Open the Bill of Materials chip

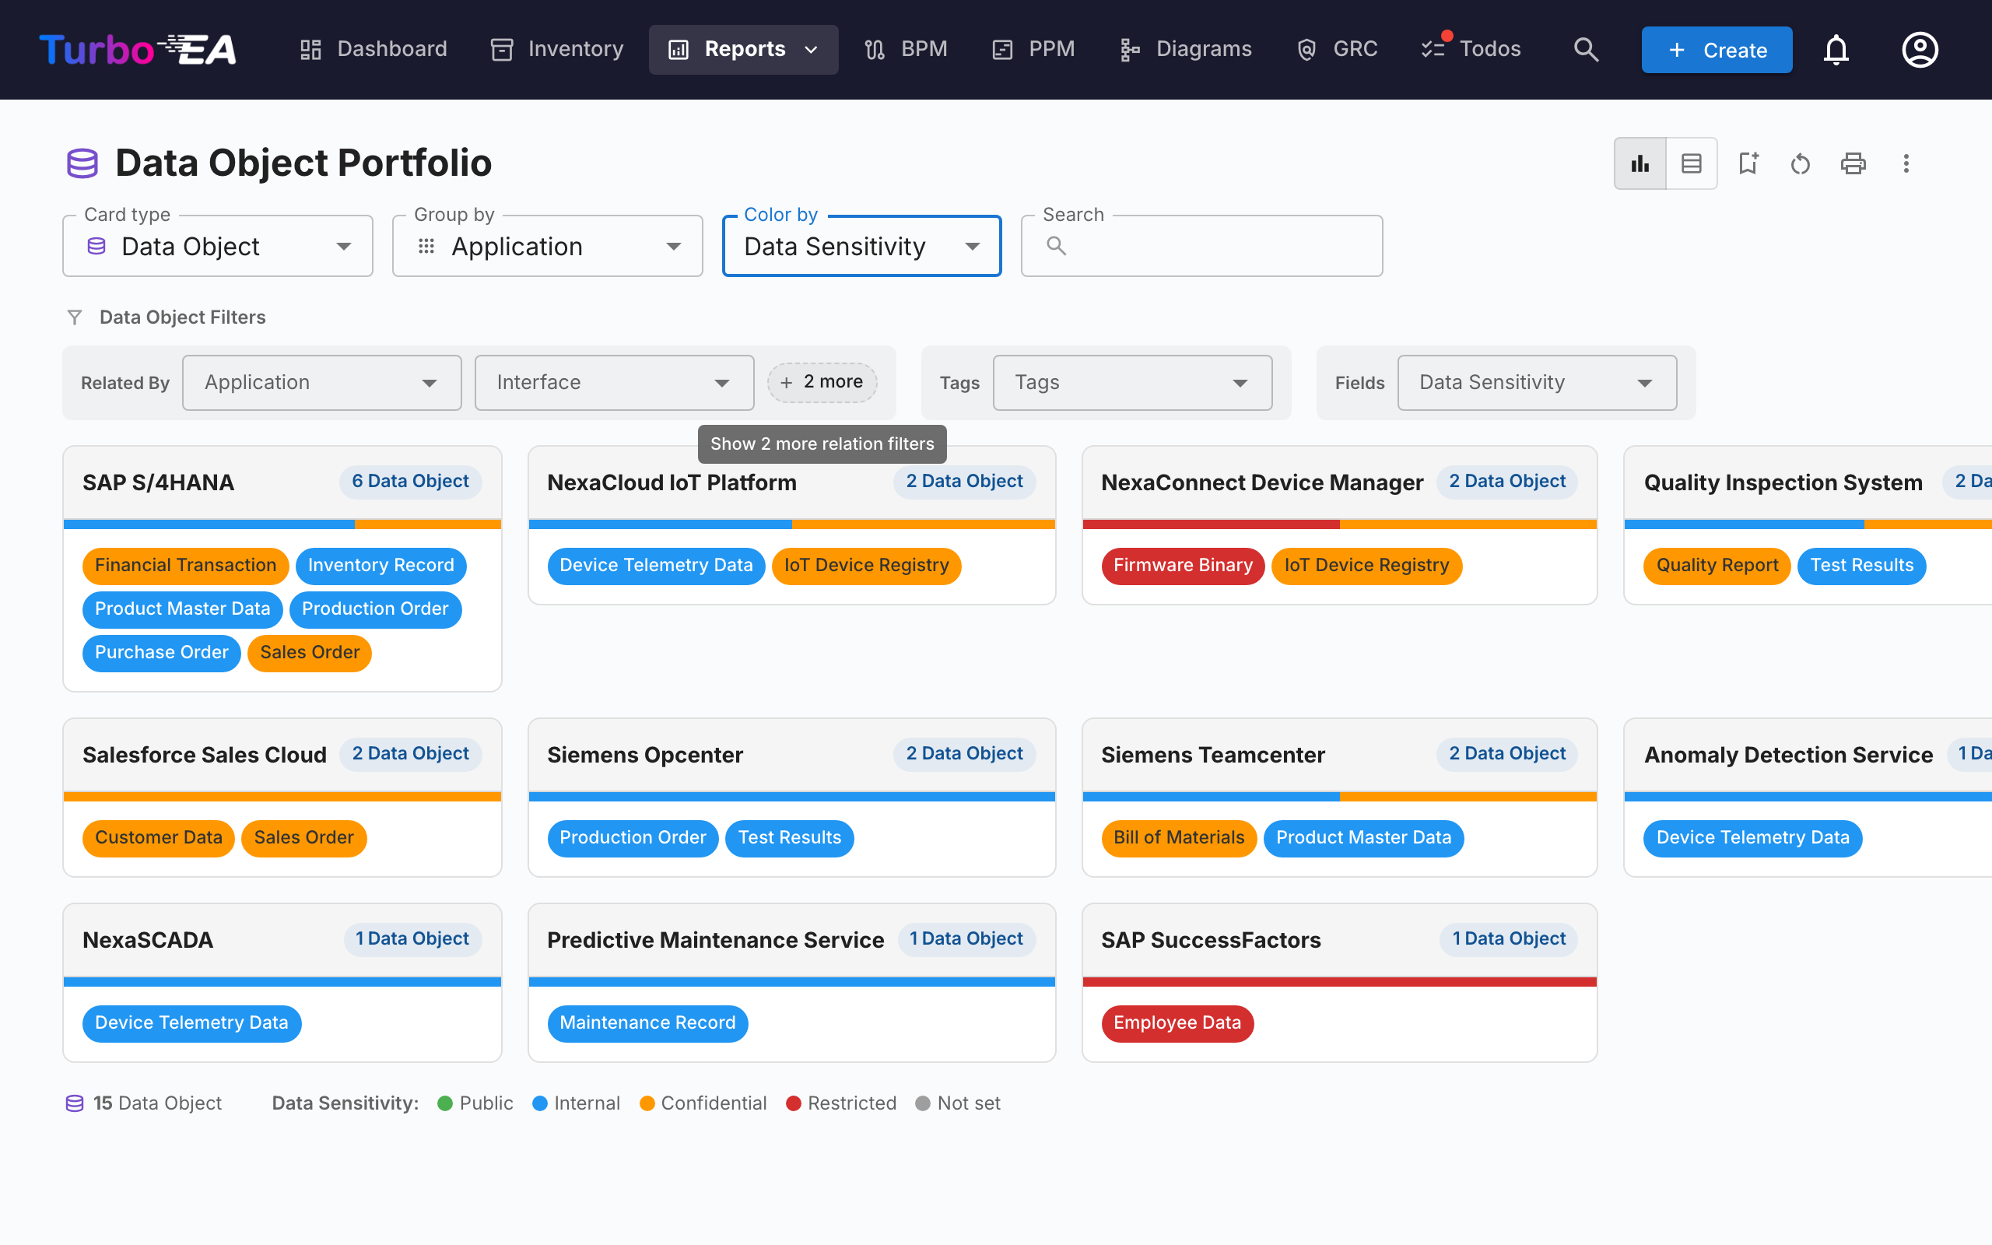click(1179, 838)
